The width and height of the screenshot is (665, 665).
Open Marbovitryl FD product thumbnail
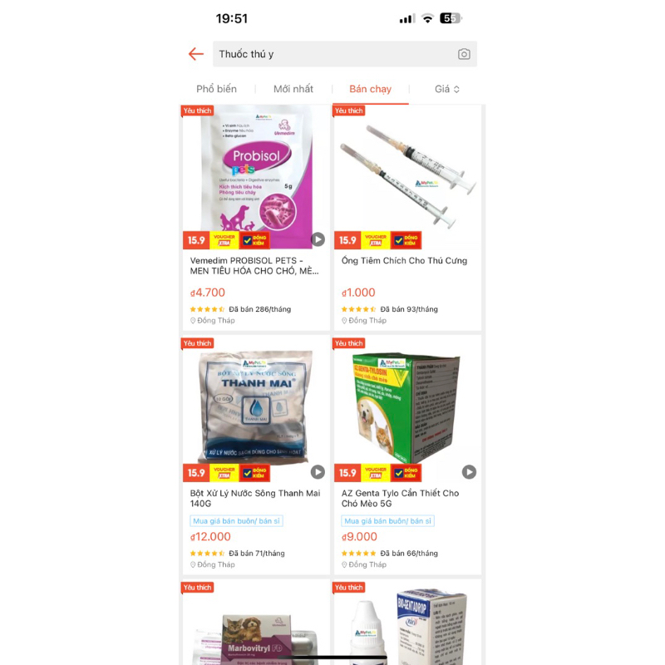coord(256,622)
